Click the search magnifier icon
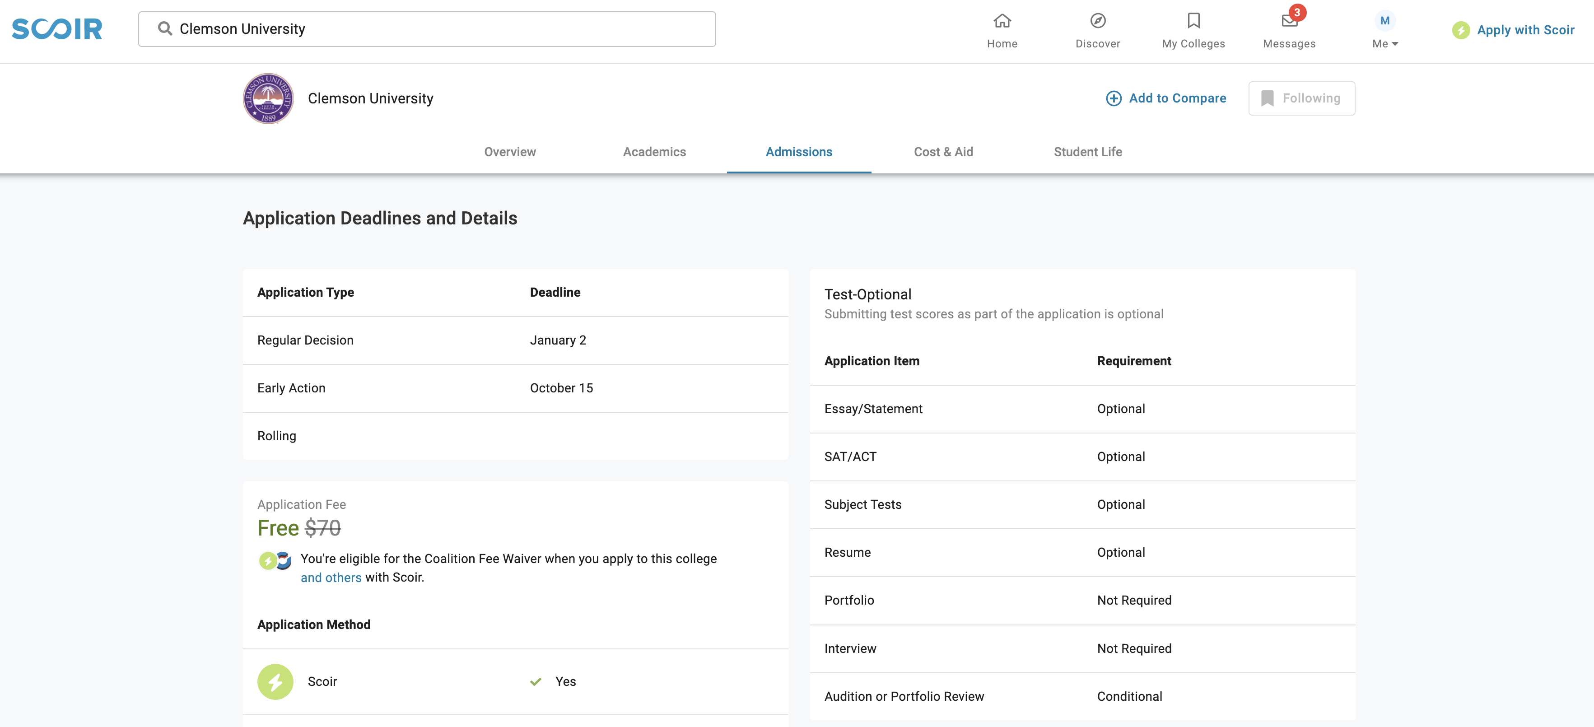 [165, 28]
